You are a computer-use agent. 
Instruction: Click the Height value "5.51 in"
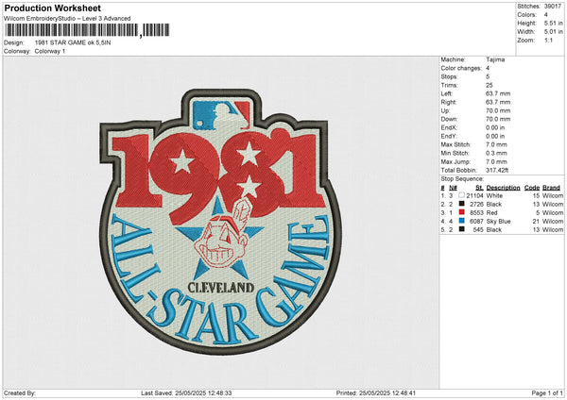pyautogui.click(x=553, y=23)
